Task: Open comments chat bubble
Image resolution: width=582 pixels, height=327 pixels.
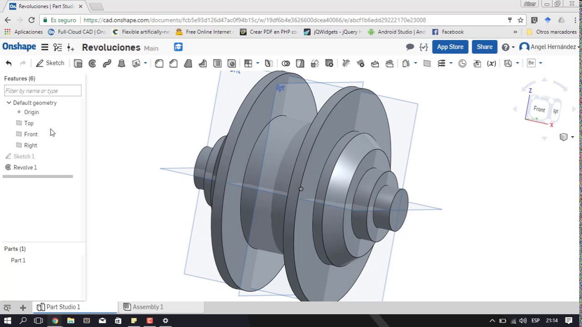Action: pos(410,47)
